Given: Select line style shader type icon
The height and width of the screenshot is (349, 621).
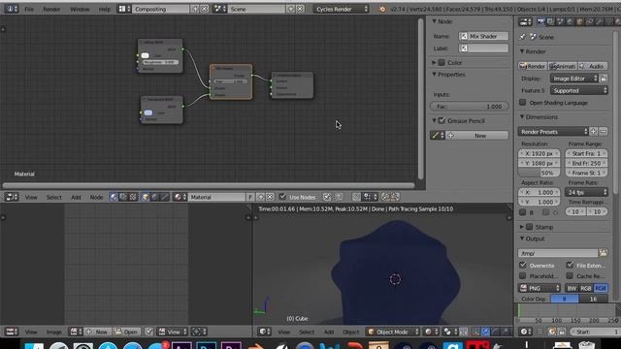Looking at the screenshot, I should 164,197.
